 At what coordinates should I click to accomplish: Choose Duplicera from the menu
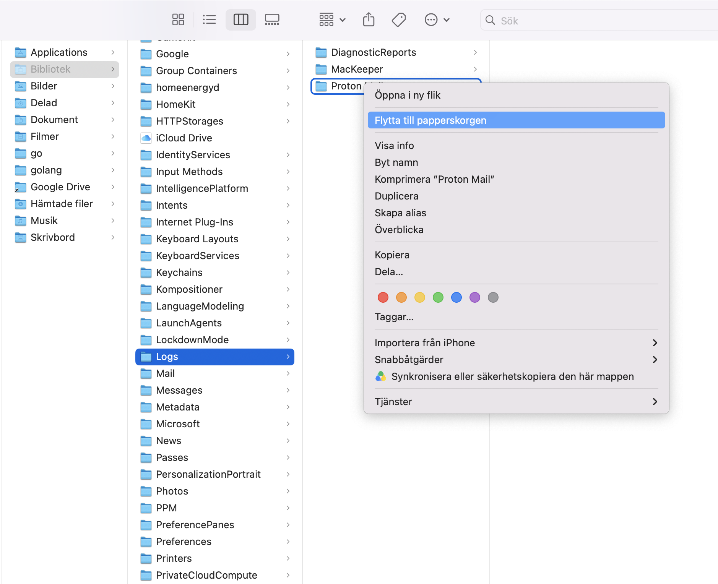tap(516, 196)
